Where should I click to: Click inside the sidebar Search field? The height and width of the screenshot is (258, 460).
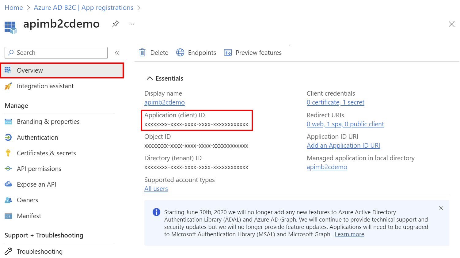pos(56,52)
